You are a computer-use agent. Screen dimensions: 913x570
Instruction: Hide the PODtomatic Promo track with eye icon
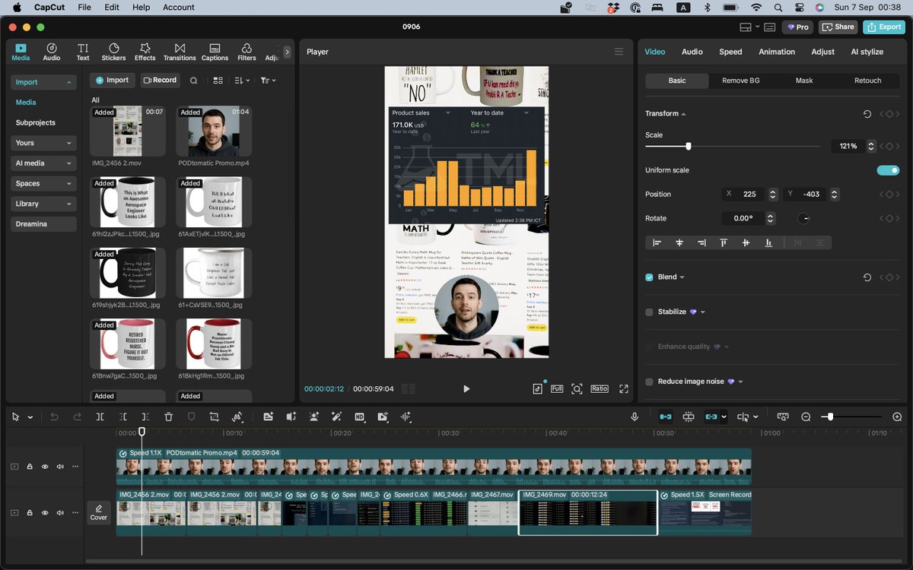(x=45, y=467)
